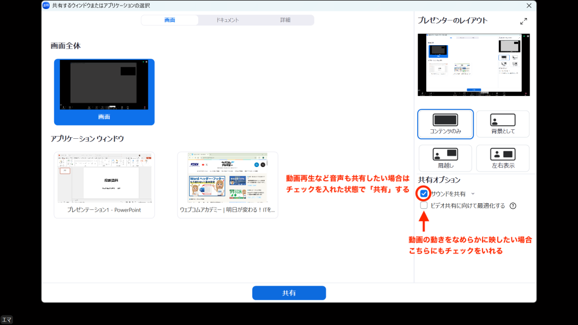Image resolution: width=578 pixels, height=325 pixels.
Task: Enable ビデオ共有に向けて最適化する
Action: 424,205
